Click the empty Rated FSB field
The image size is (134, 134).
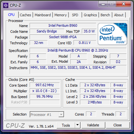(x=45, y=102)
